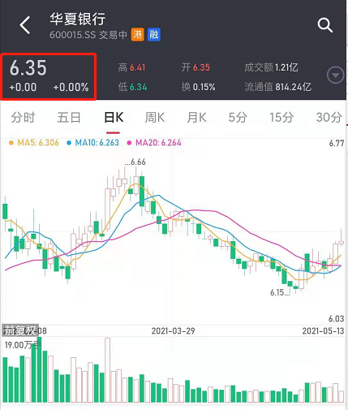Tap the 开 6.35 value
The width and height of the screenshot is (348, 410).
click(195, 67)
